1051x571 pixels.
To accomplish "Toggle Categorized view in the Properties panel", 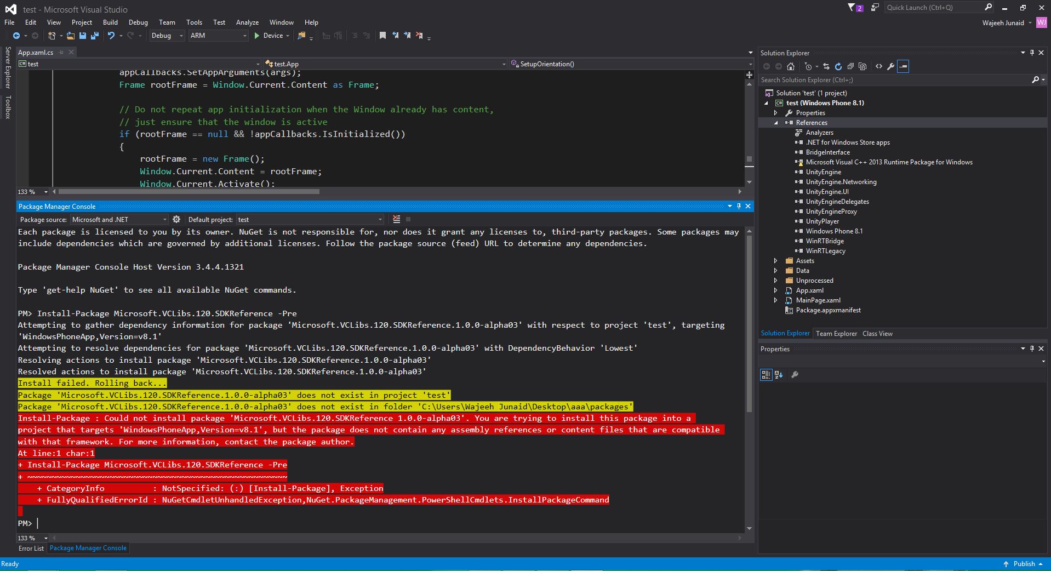I will pos(766,375).
